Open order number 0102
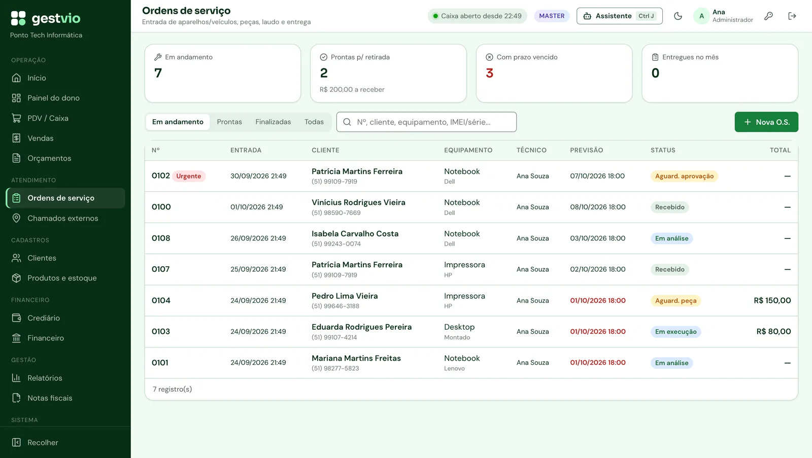The width and height of the screenshot is (812, 458). (161, 175)
